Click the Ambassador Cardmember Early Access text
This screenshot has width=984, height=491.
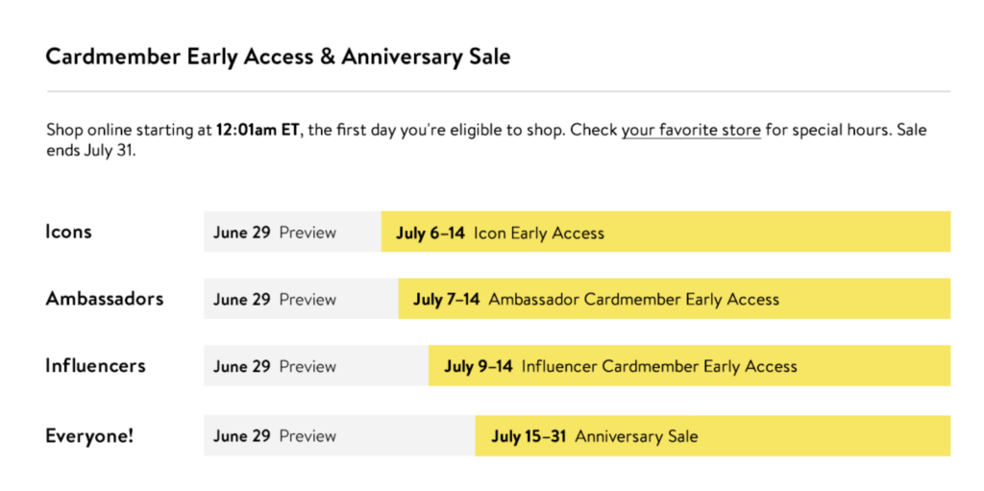pos(634,299)
